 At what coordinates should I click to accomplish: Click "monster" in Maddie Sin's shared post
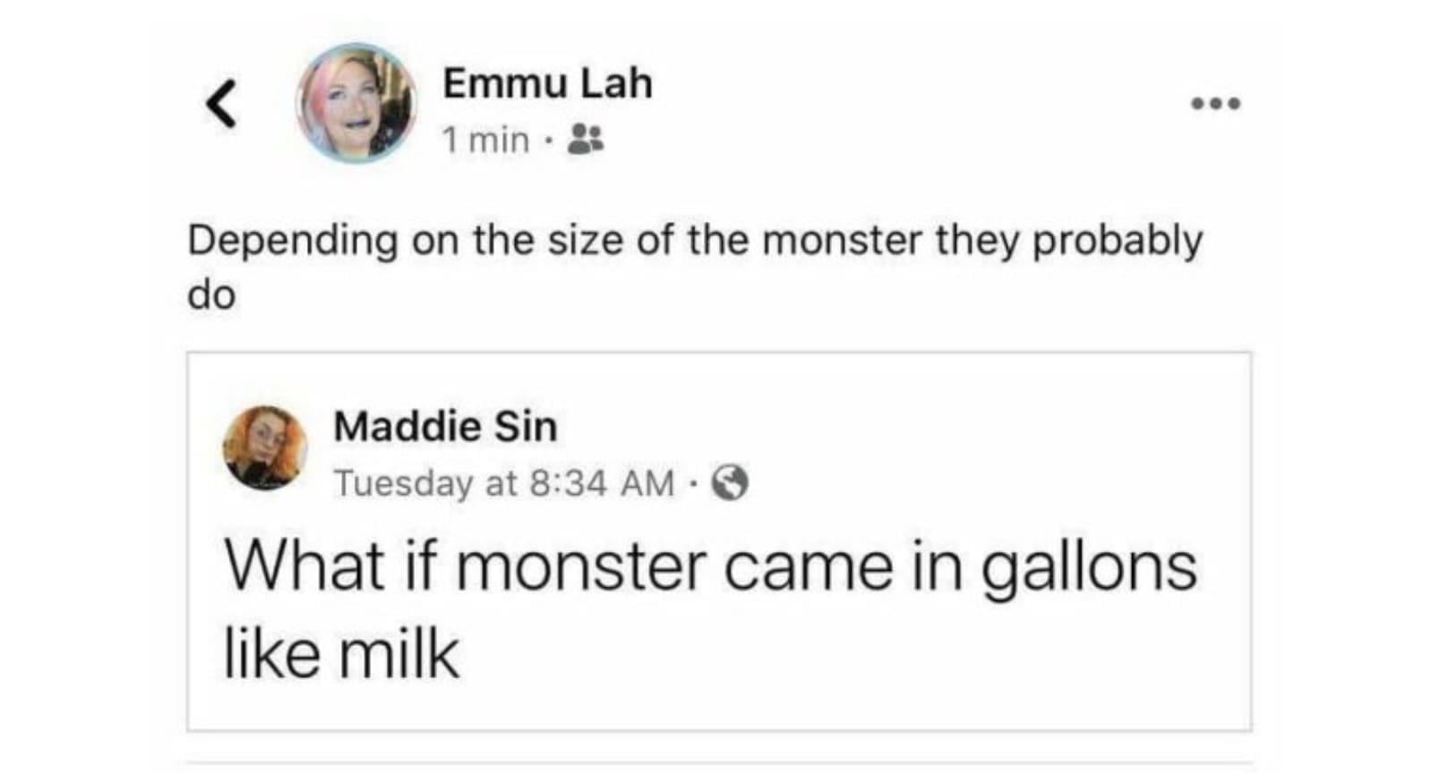(583, 568)
